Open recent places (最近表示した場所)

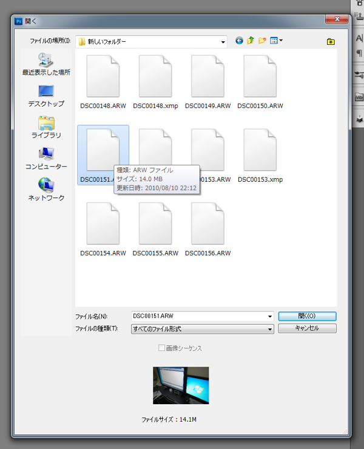pyautogui.click(x=46, y=64)
